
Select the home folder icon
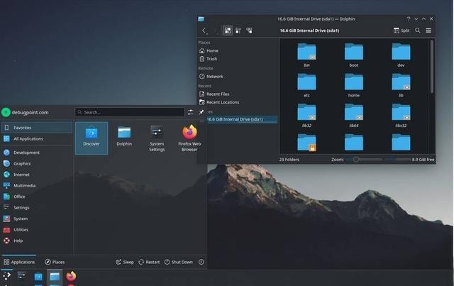354,82
